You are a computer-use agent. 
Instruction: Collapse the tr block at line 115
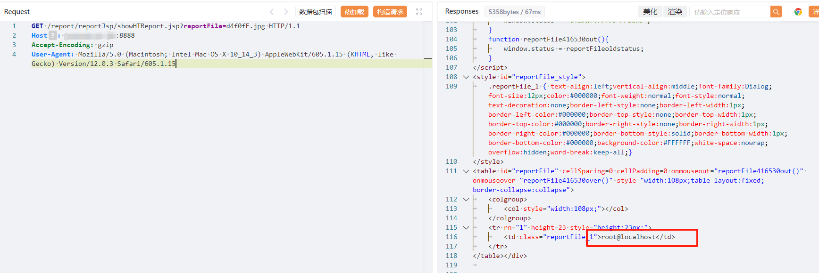466,228
